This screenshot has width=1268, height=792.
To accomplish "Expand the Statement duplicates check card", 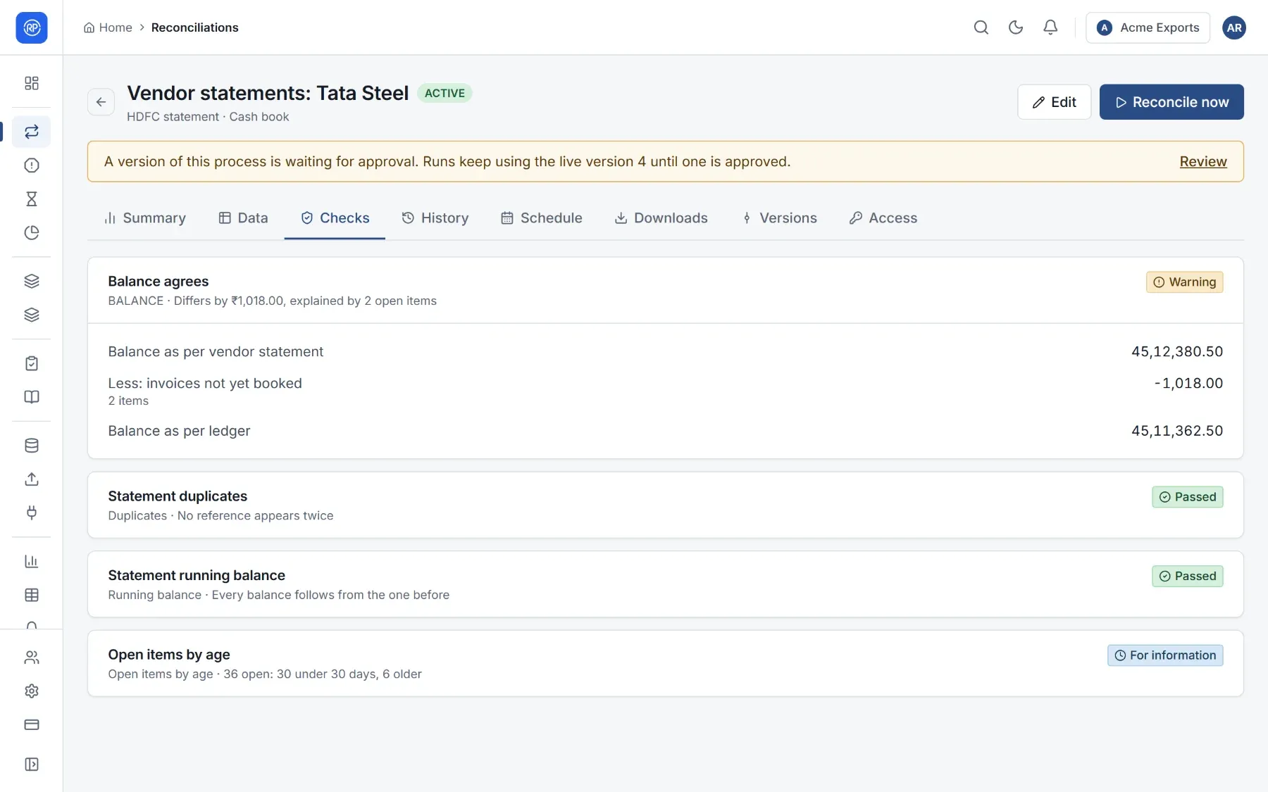I will click(x=665, y=505).
